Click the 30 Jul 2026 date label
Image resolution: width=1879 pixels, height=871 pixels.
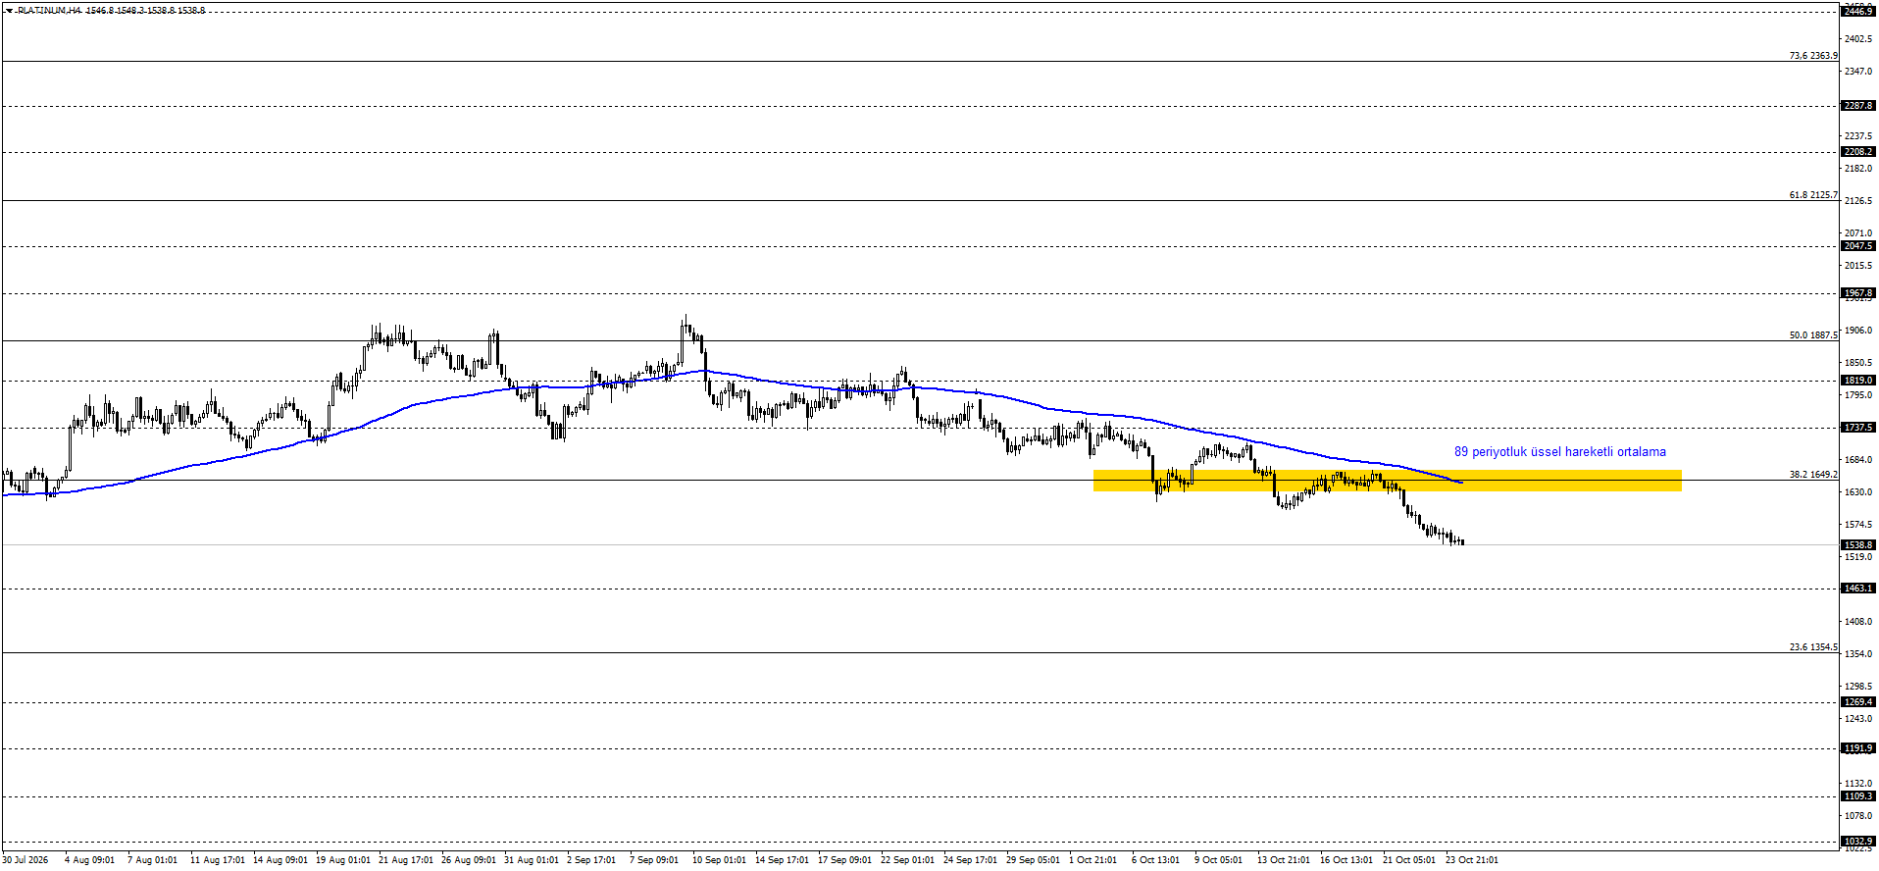point(25,860)
